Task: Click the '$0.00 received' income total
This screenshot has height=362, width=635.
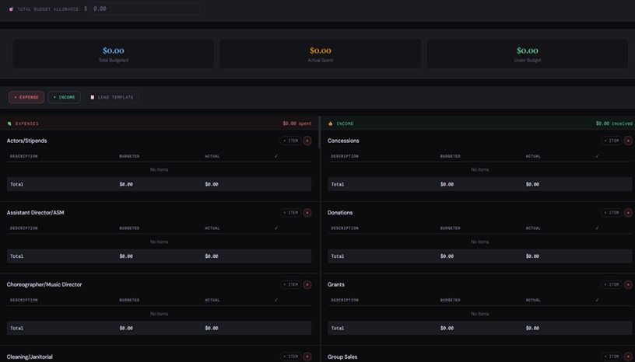Action: point(613,124)
